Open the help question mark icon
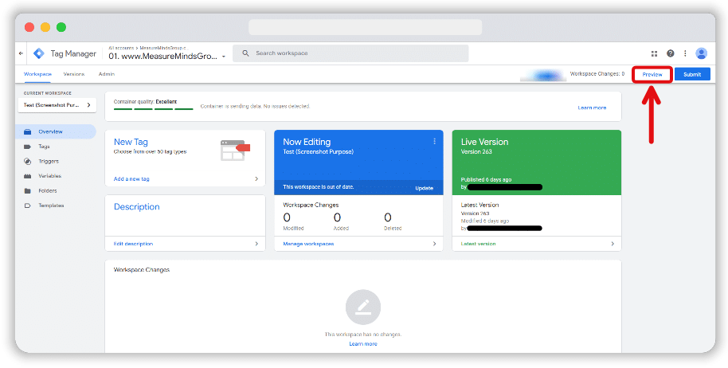728x368 pixels. pos(671,54)
